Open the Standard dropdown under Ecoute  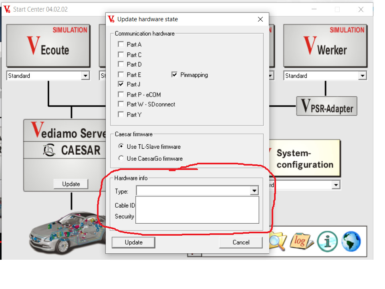tap(85, 76)
